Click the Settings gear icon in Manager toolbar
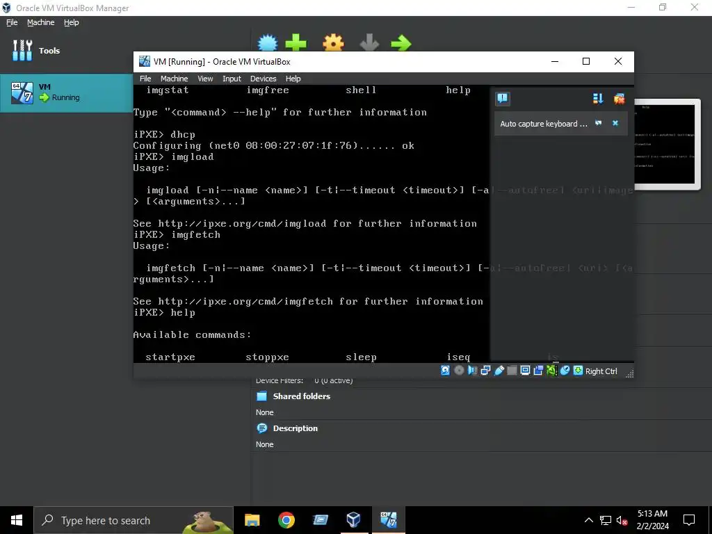Viewport: 712px width, 534px height. (x=333, y=42)
